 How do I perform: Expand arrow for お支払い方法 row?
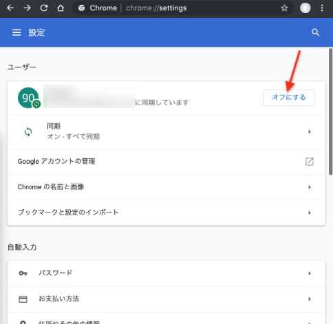click(x=310, y=299)
